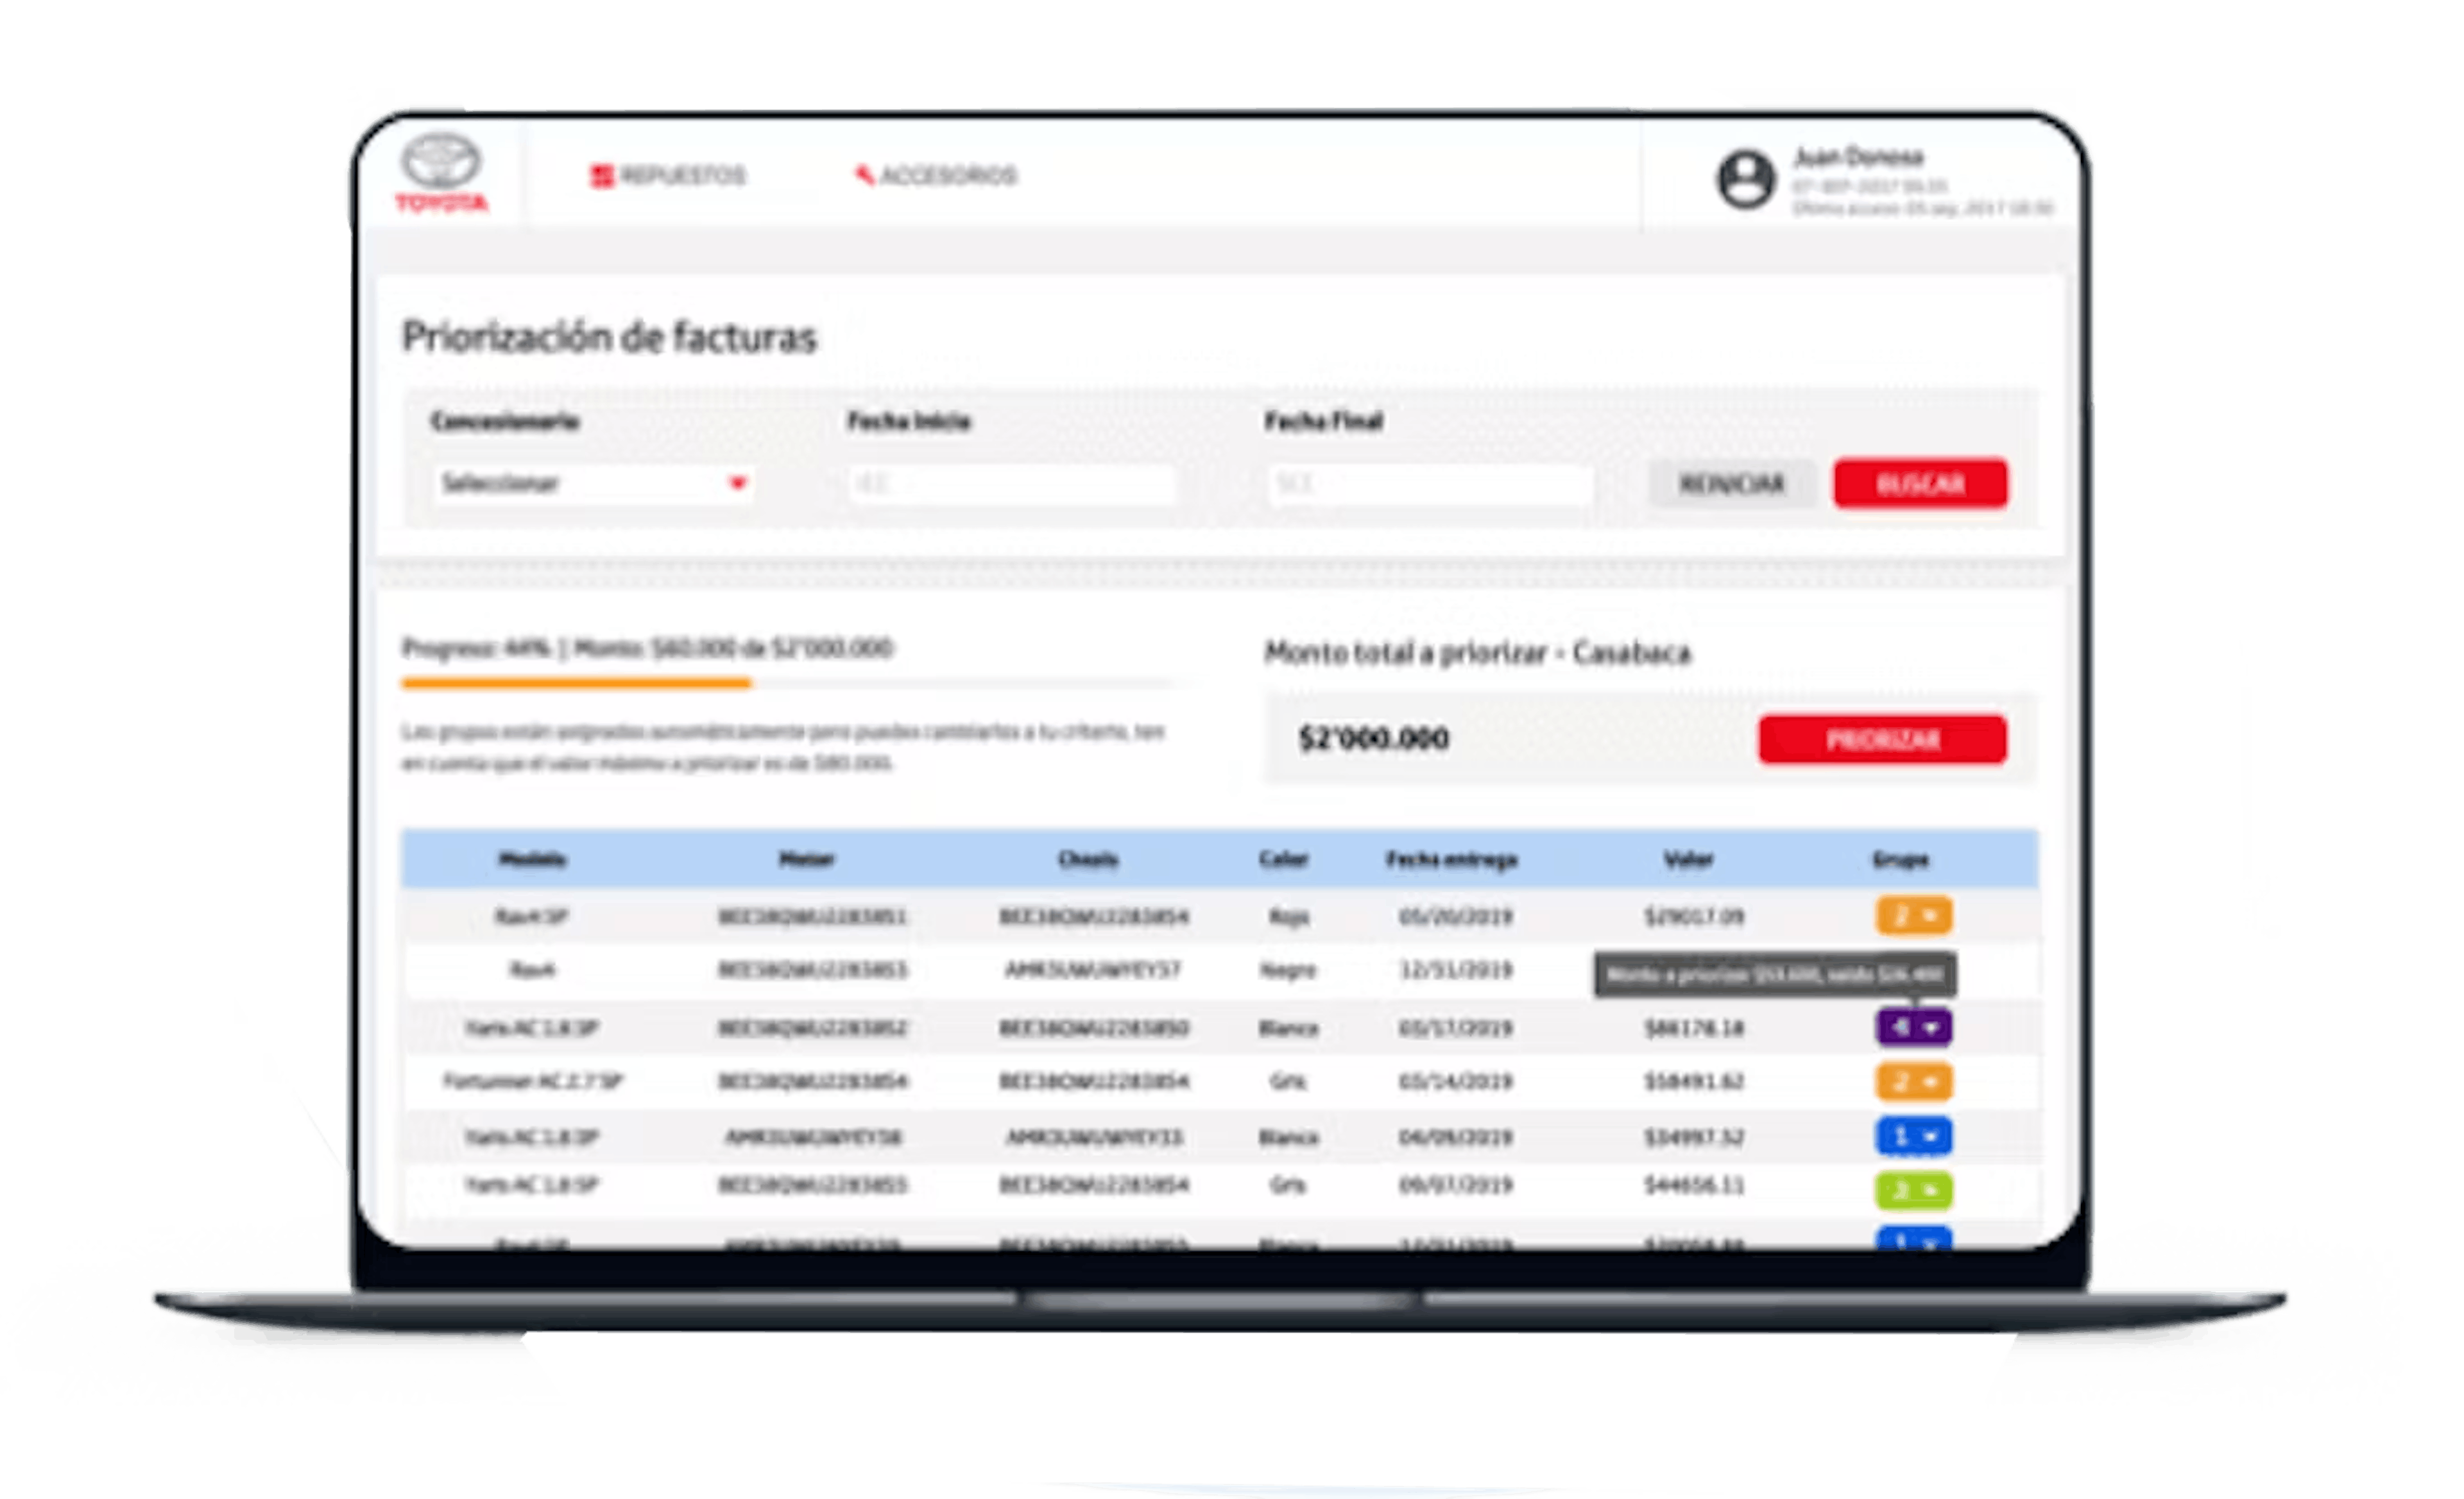
Task: Click the Rojo color cell
Action: 1288,916
